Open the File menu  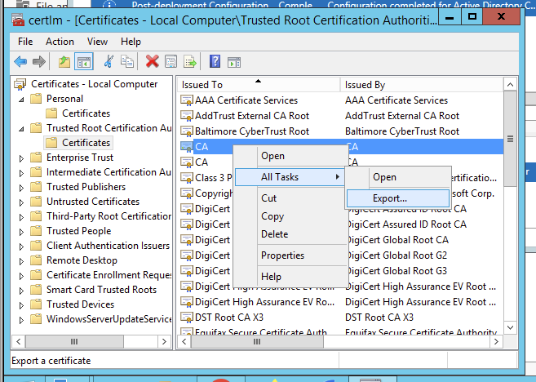(x=25, y=42)
